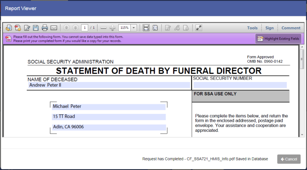The width and height of the screenshot is (307, 170).
Task: Click the Create PDF online icon
Action: click(18, 28)
